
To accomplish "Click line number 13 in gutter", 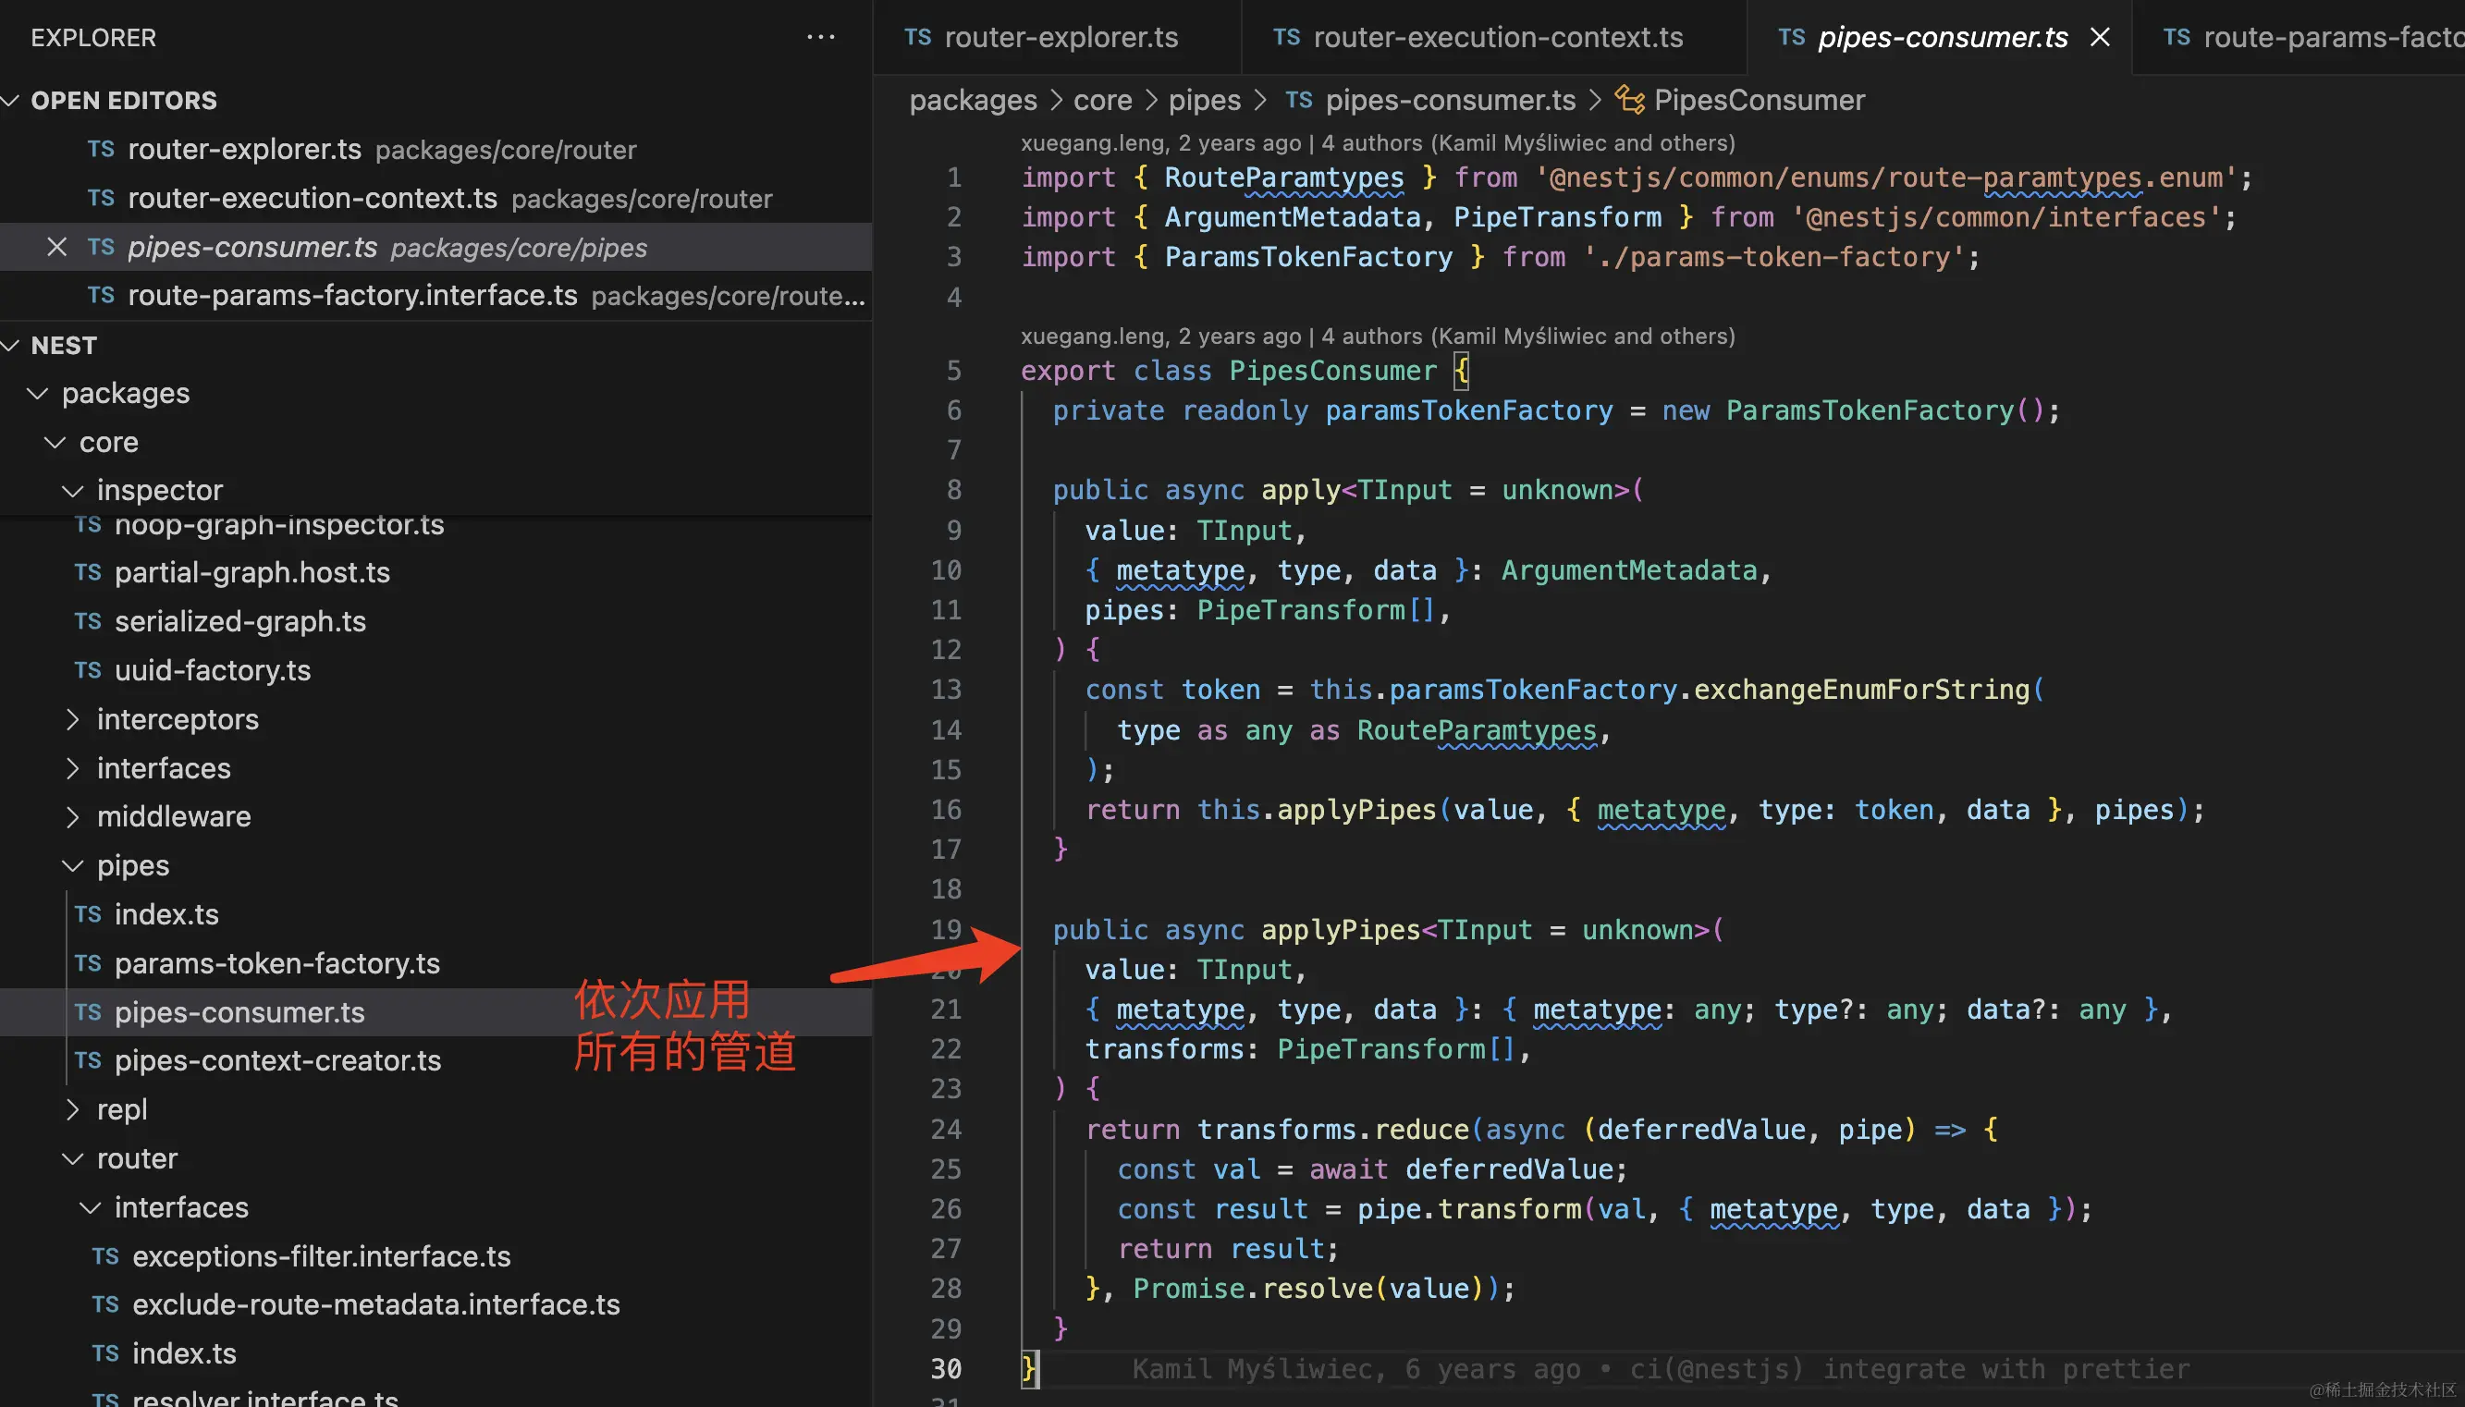I will [x=946, y=689].
